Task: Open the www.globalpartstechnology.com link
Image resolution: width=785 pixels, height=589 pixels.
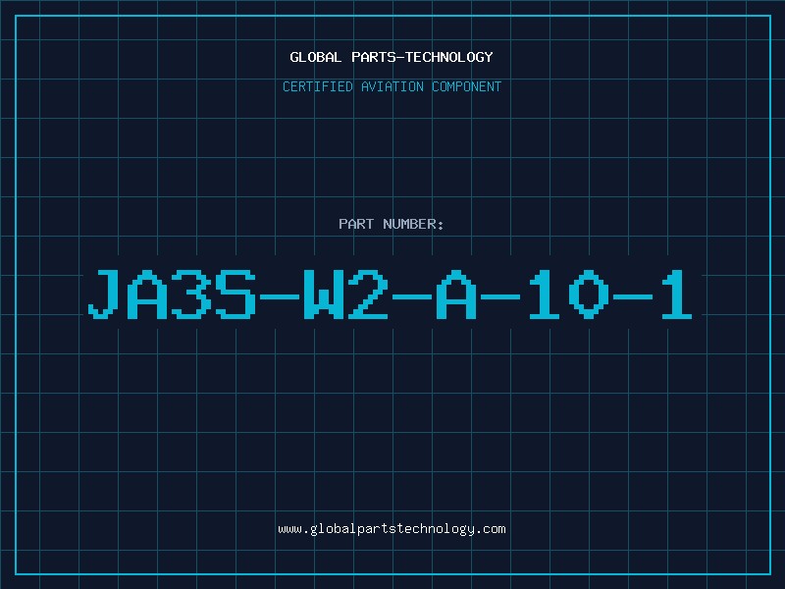Action: click(x=392, y=529)
